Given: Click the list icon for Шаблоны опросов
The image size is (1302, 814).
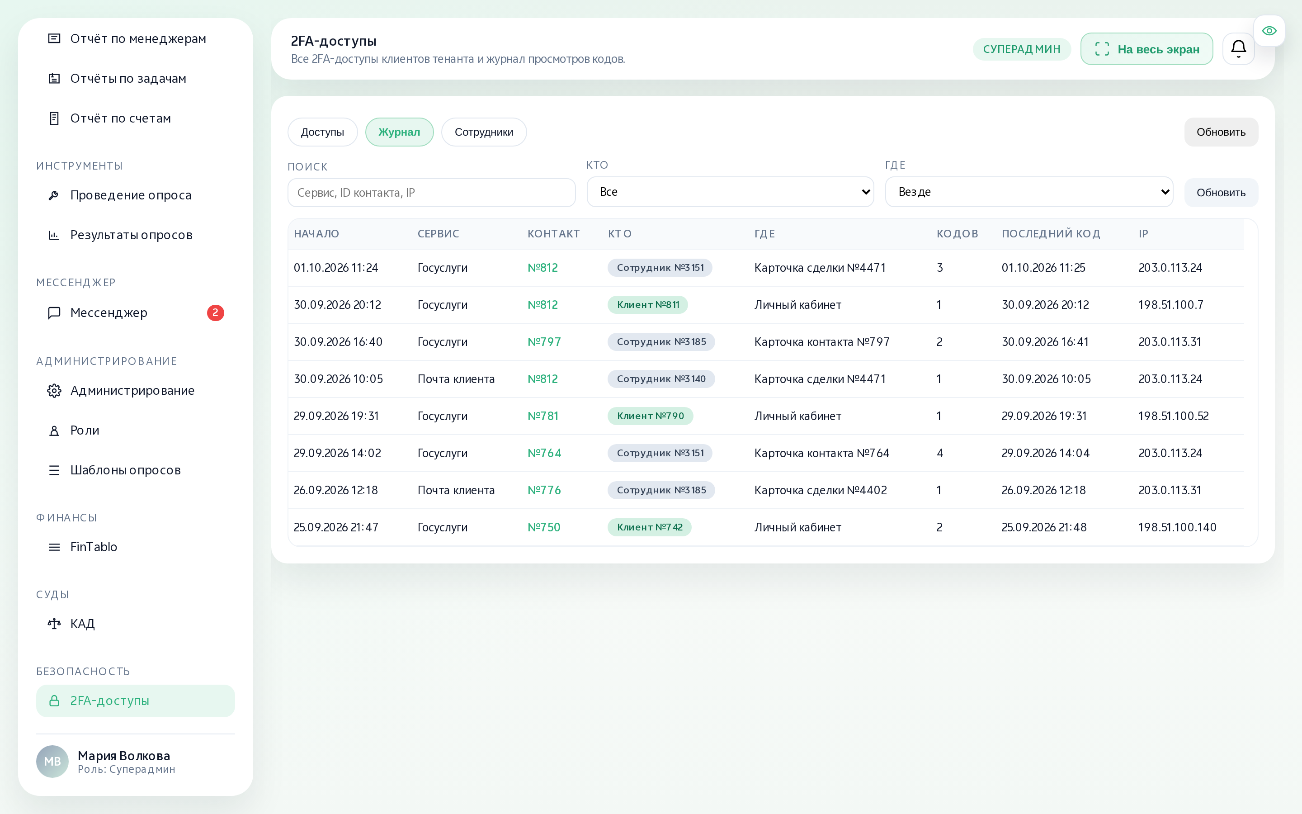Looking at the screenshot, I should click(54, 470).
